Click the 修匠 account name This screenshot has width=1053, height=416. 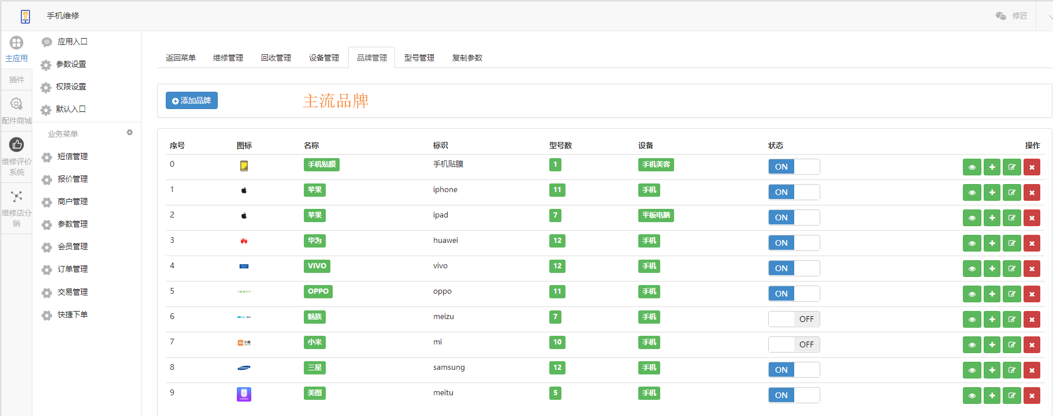(x=1020, y=16)
